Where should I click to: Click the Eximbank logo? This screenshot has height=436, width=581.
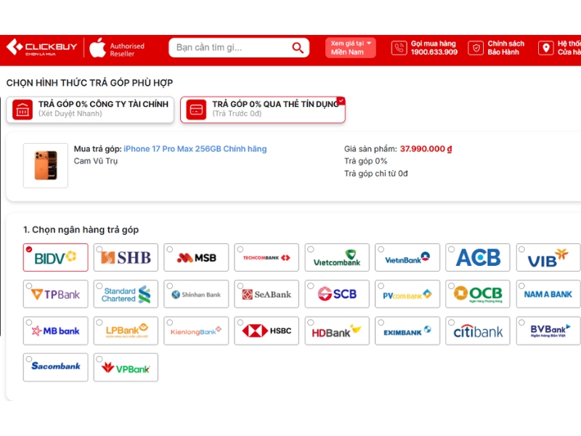(x=407, y=331)
